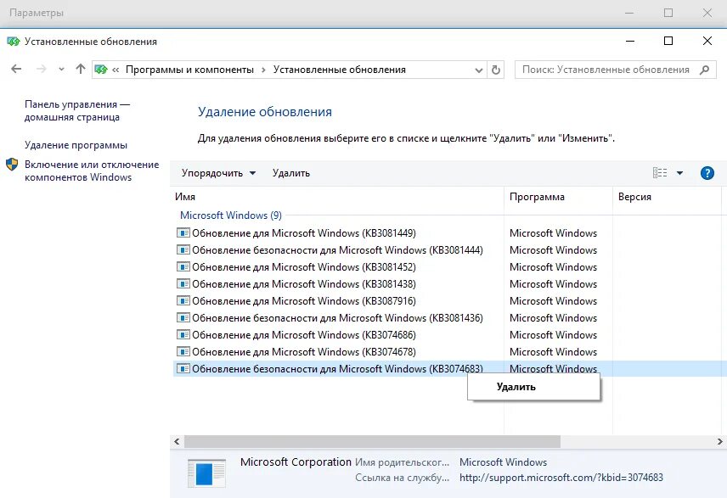Open 'Панель управления — домашняя страница' link

point(77,111)
